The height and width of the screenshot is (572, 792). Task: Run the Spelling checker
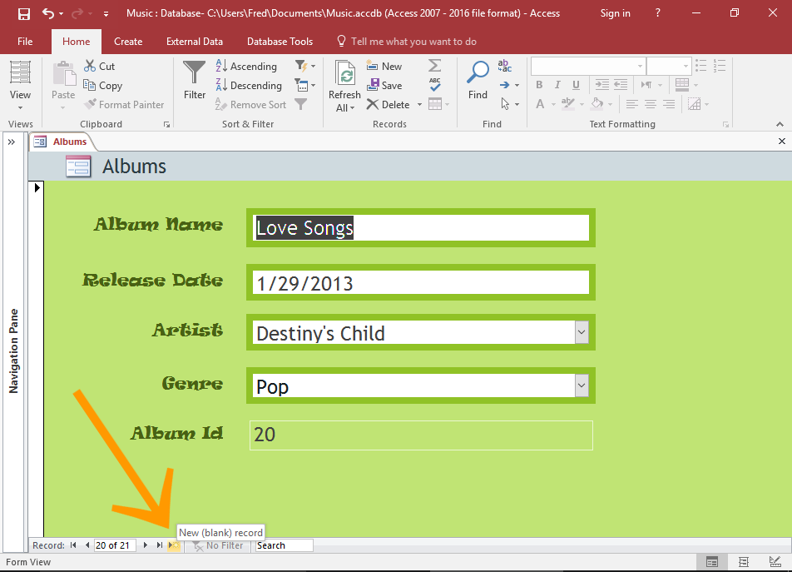pyautogui.click(x=434, y=84)
